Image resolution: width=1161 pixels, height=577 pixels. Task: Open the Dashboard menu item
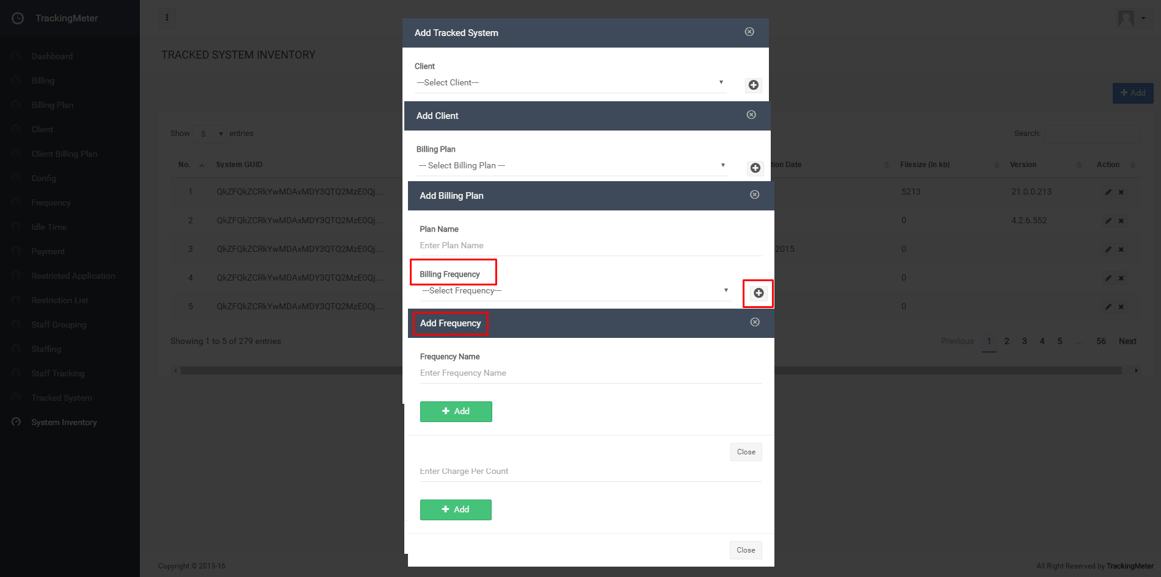pyautogui.click(x=52, y=56)
